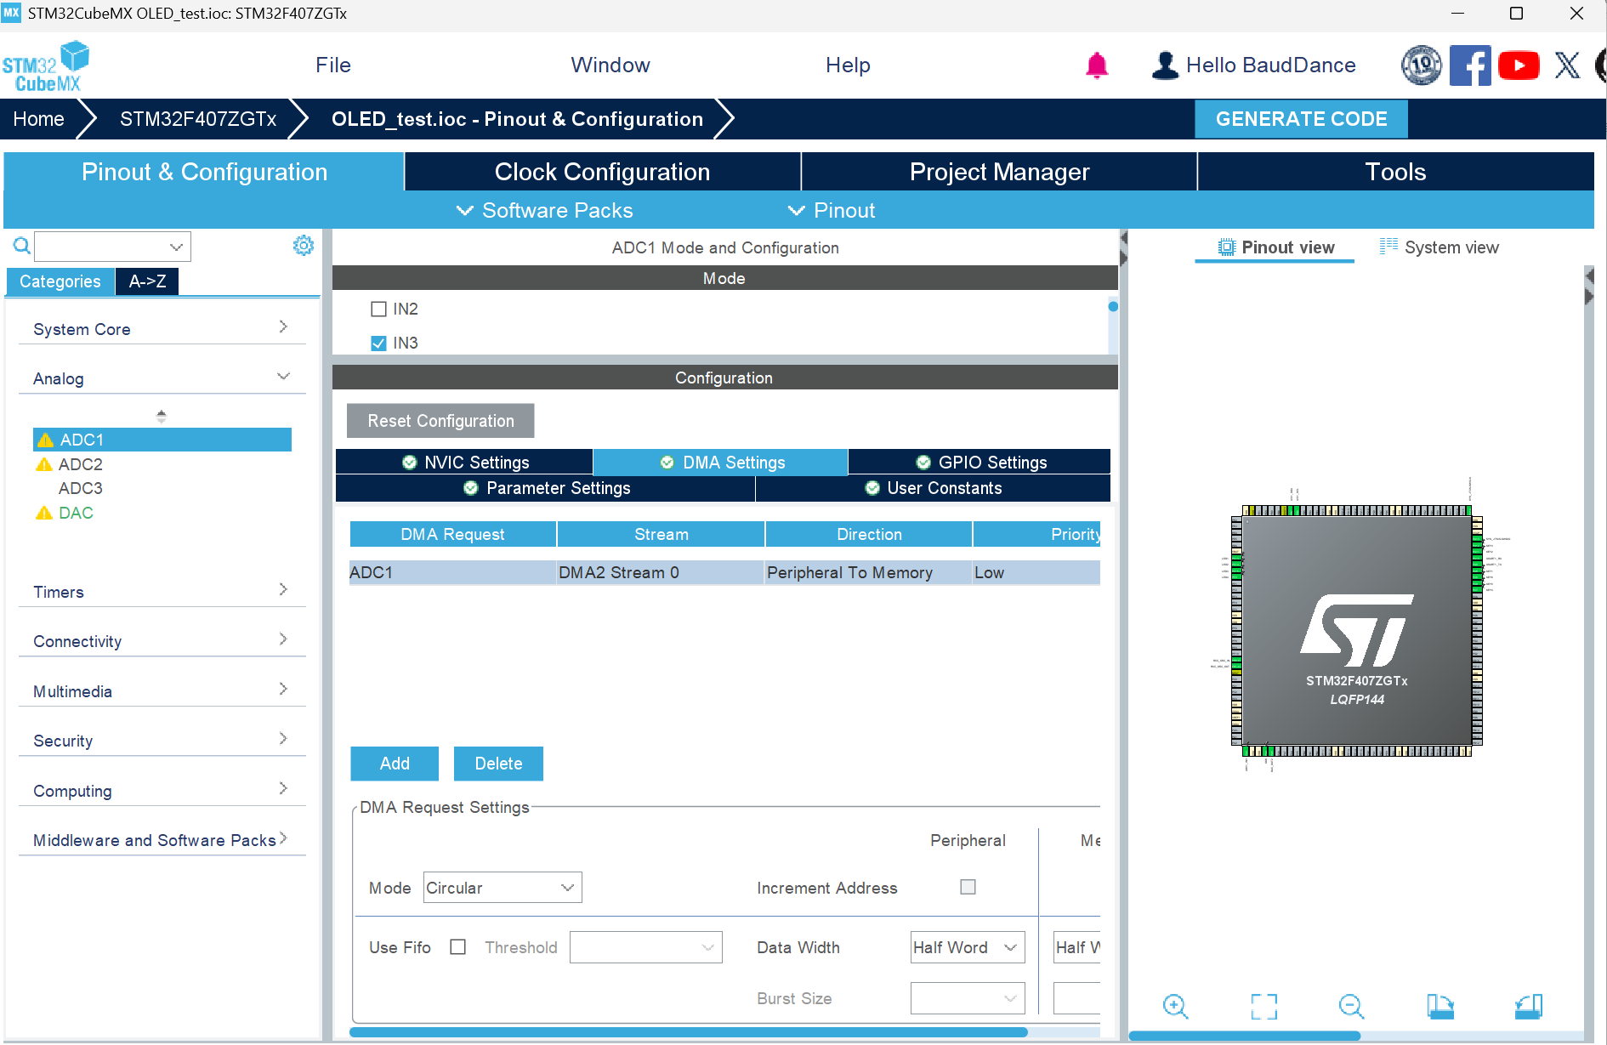1607x1045 pixels.
Task: Click the STM32F407ZGTx chip image
Action: click(1357, 630)
